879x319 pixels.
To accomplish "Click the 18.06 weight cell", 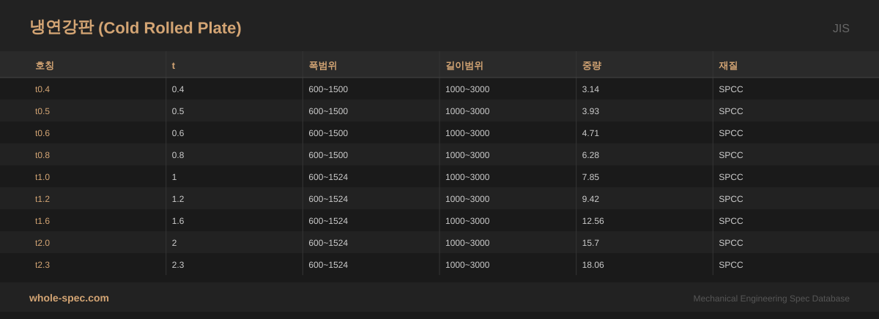I will coord(593,265).
